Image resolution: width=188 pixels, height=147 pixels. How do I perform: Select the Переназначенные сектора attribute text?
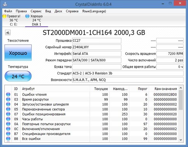point(44,109)
